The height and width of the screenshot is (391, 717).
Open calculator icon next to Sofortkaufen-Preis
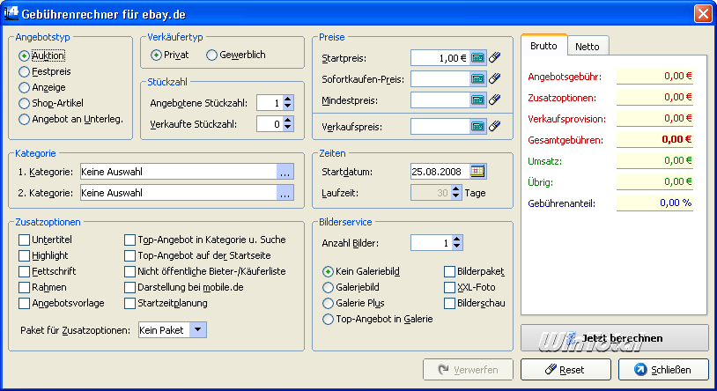pos(477,79)
